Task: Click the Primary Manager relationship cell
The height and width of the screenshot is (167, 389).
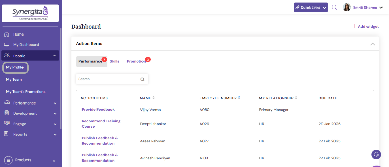Action: tap(274, 110)
